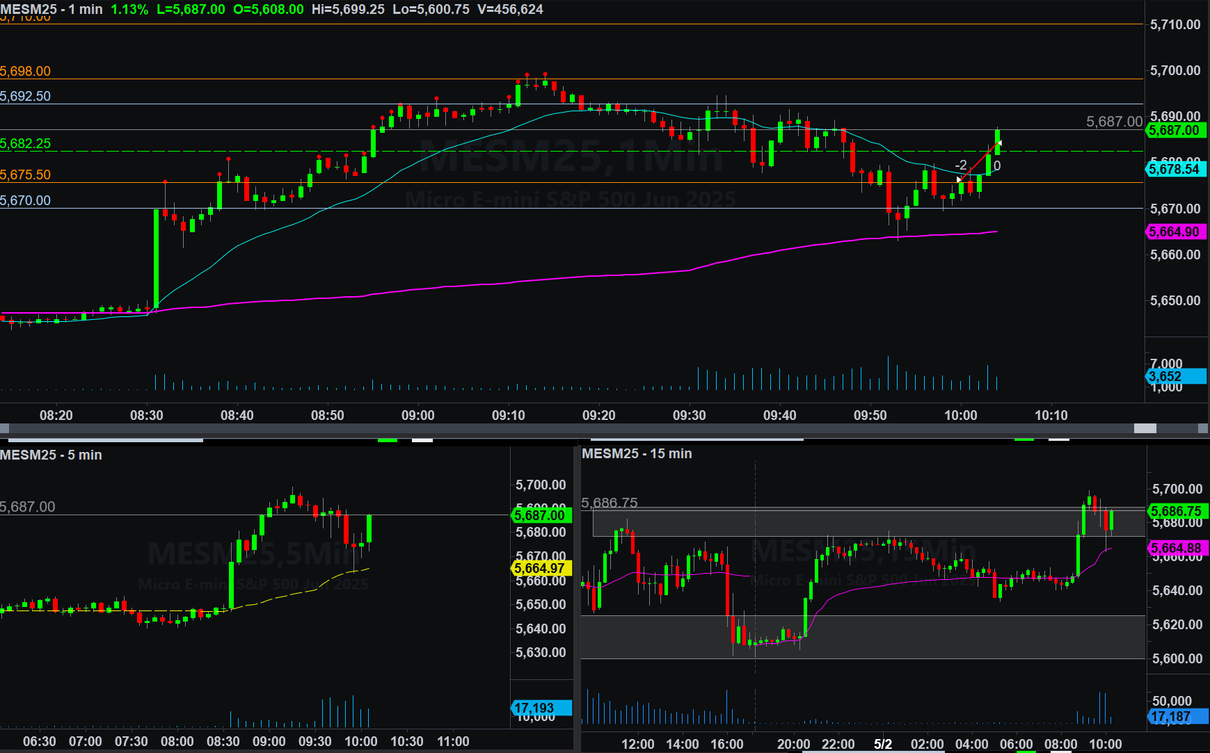Select the green dashed 5,682.25 level label
This screenshot has width=1210, height=753.
coord(26,144)
